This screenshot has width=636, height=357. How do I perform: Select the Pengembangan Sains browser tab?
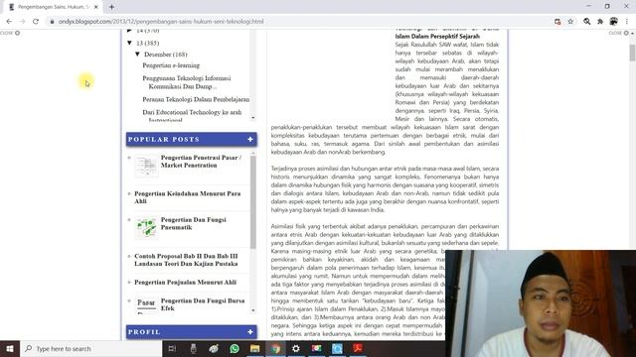53,7
